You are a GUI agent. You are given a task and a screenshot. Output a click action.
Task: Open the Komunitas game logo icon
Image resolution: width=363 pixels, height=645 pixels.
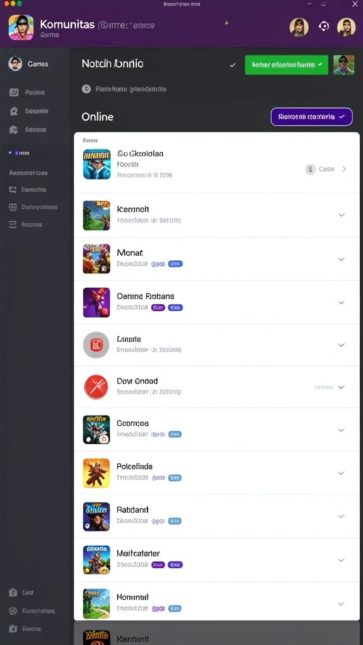coord(21,27)
